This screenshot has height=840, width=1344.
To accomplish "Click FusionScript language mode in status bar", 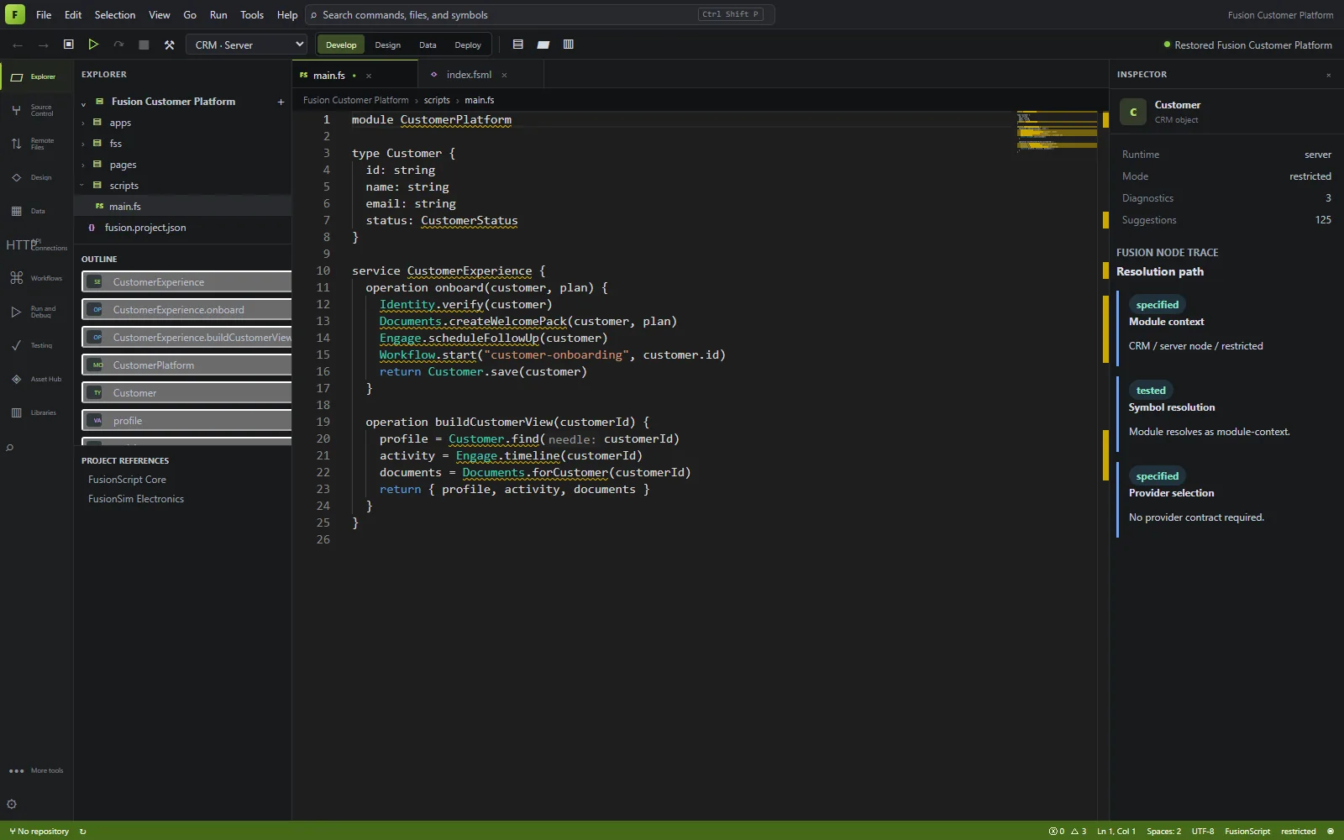I will click(x=1247, y=832).
